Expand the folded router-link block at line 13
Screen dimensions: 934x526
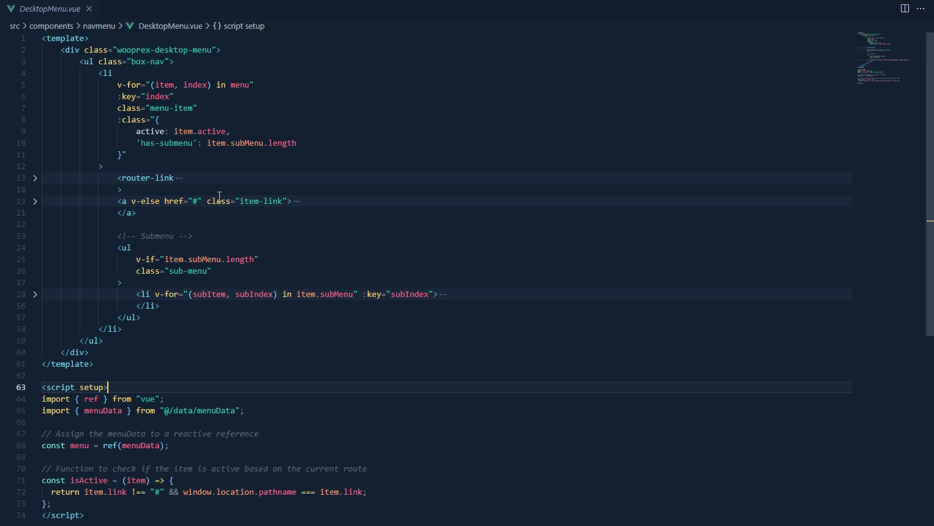[x=35, y=178]
